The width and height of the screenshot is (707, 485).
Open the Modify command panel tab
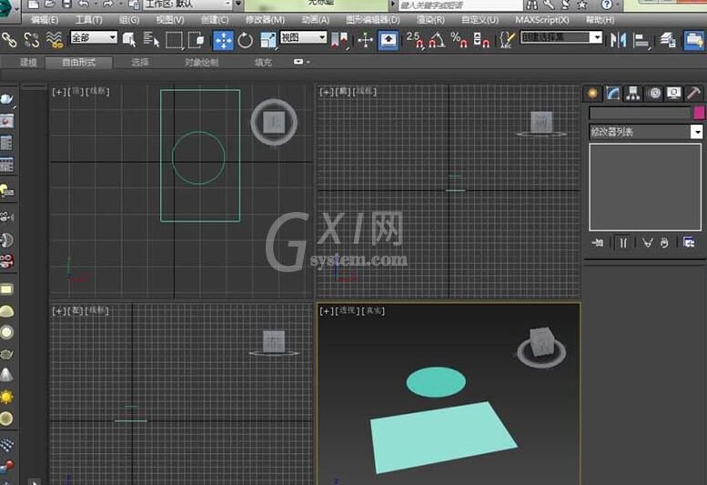(612, 94)
